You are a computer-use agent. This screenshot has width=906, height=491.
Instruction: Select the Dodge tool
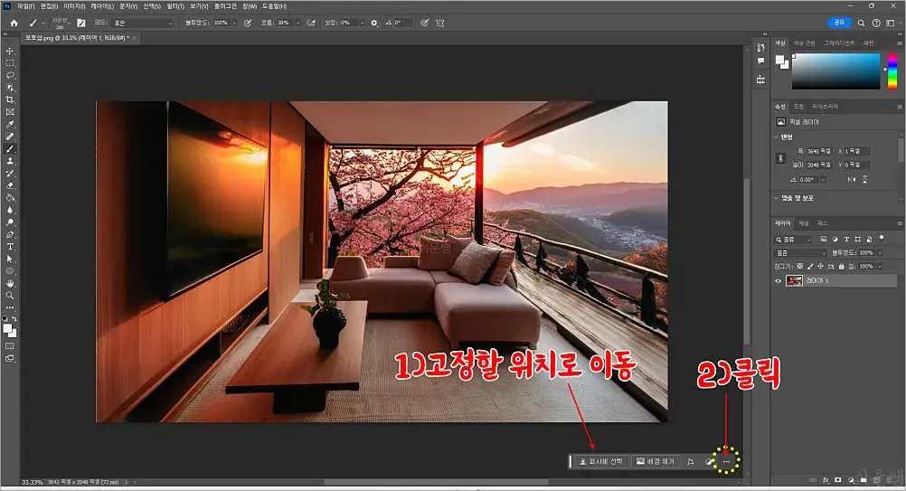pyautogui.click(x=10, y=222)
